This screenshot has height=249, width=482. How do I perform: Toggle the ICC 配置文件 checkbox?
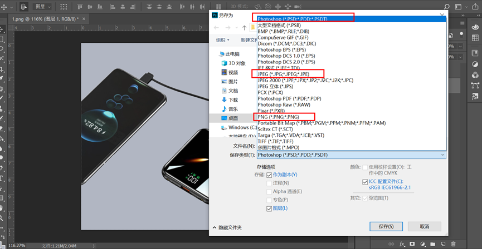pyautogui.click(x=365, y=181)
